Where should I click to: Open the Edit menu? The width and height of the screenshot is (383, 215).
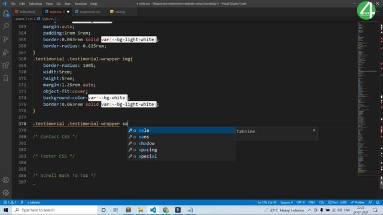pos(22,4)
